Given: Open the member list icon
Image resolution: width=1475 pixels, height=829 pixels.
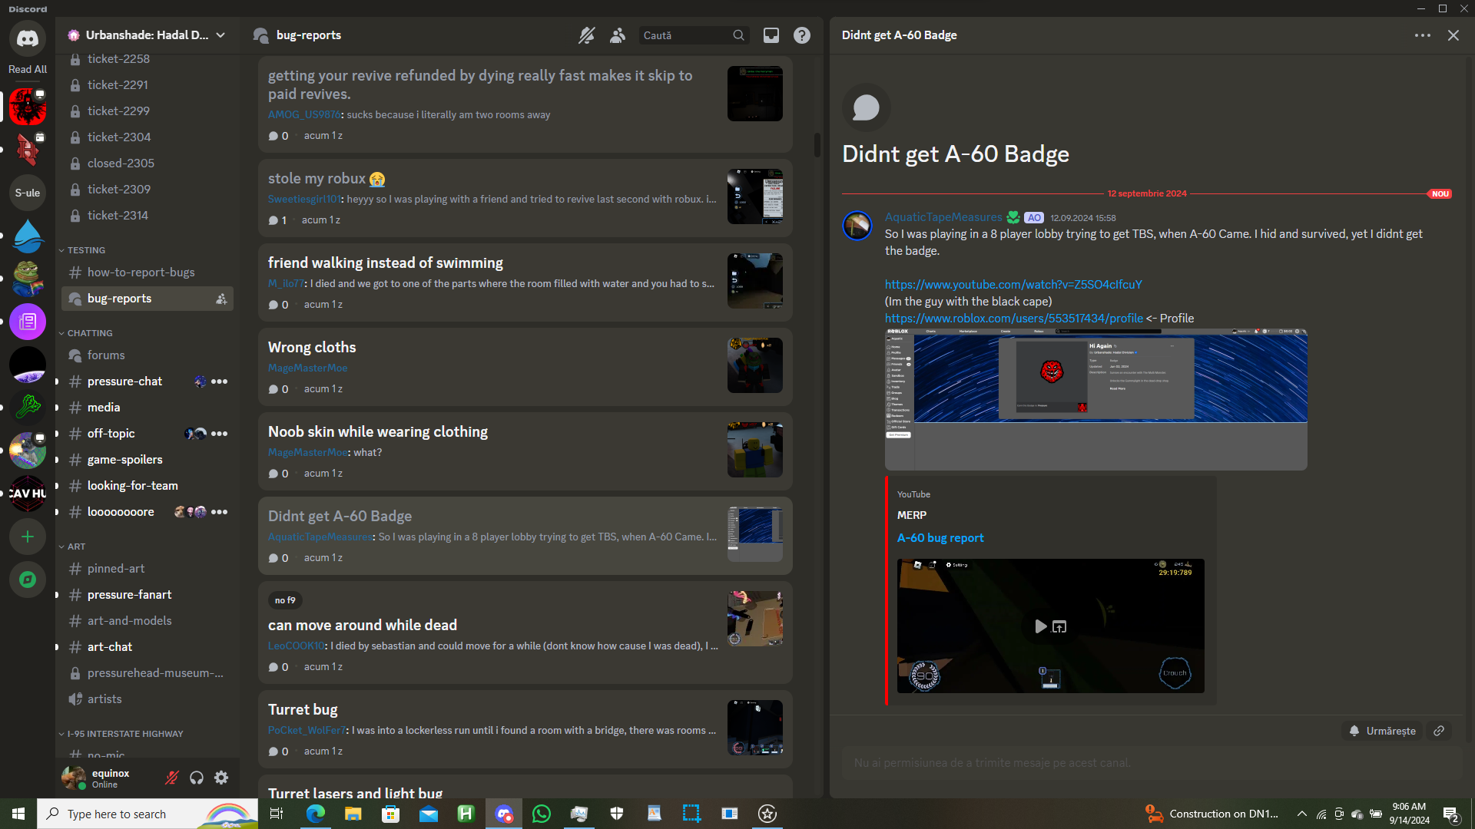Looking at the screenshot, I should 618,35.
